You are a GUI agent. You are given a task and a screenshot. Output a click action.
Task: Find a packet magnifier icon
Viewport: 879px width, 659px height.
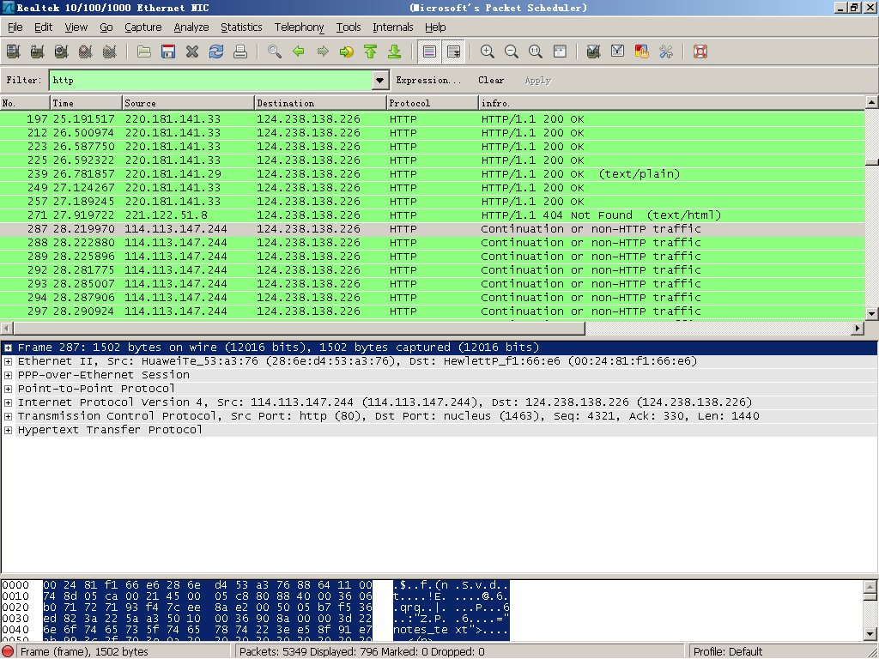pyautogui.click(x=275, y=51)
